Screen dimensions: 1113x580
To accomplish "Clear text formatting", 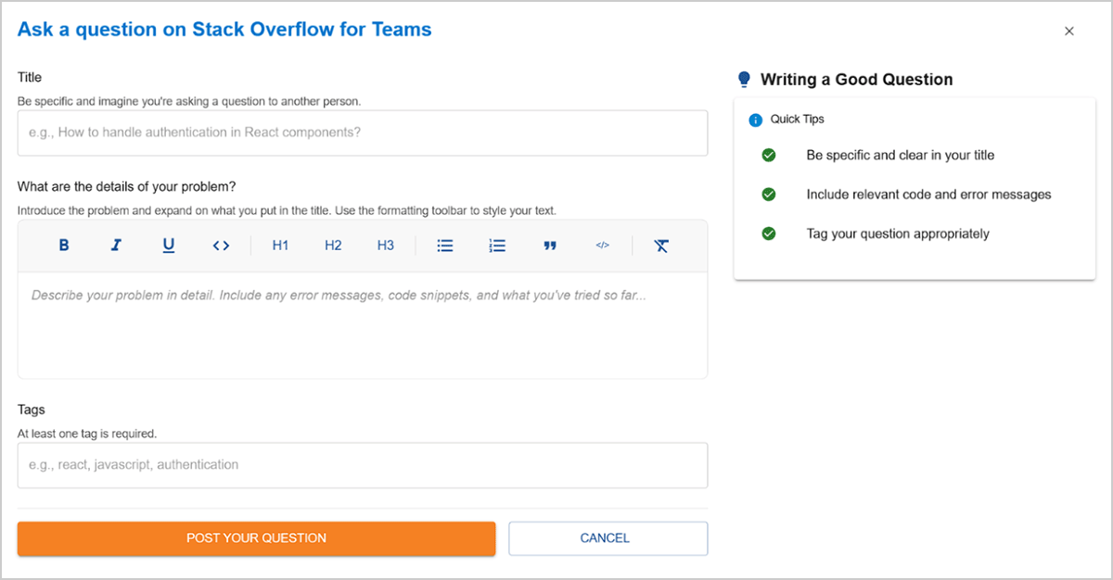I will (x=660, y=246).
